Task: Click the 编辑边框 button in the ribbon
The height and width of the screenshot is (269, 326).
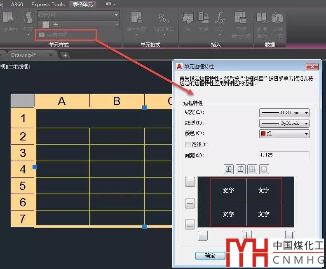Action: (x=53, y=35)
